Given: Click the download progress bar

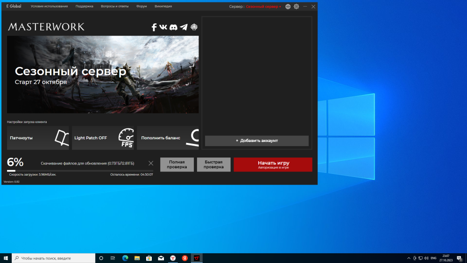Looking at the screenshot, I should tap(79, 171).
